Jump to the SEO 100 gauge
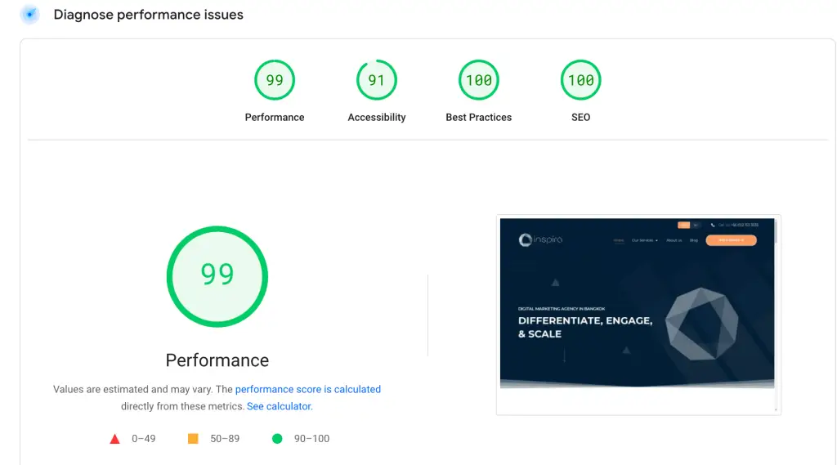837x465 pixels. point(580,80)
